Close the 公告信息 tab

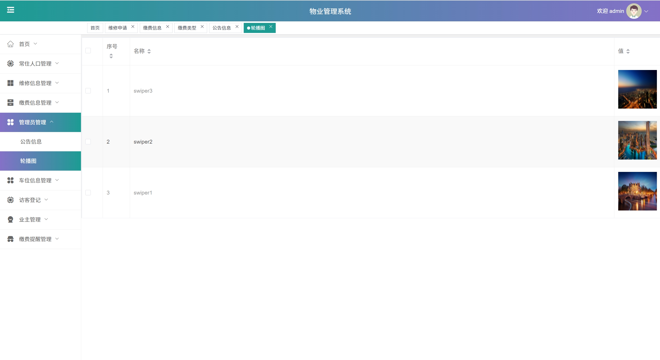coord(237,27)
